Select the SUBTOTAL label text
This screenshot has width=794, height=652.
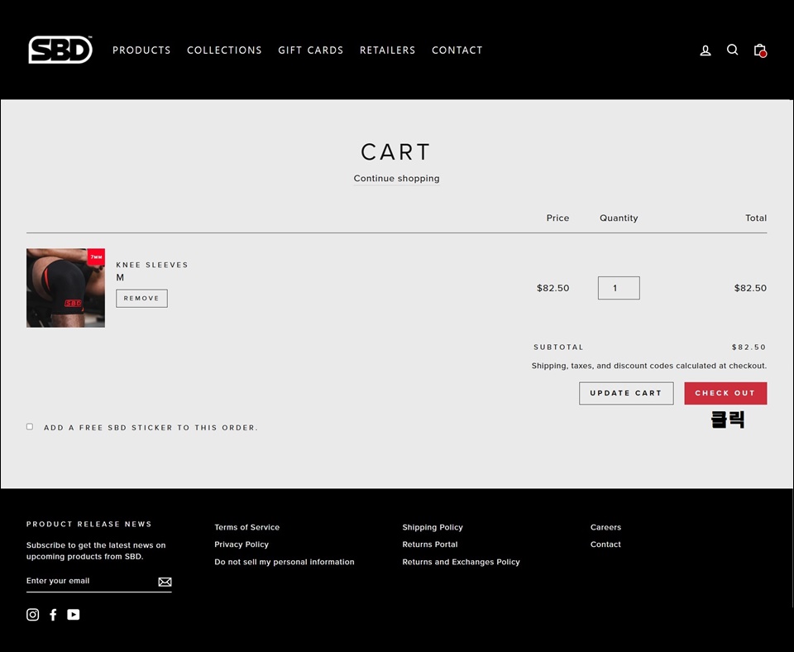558,347
